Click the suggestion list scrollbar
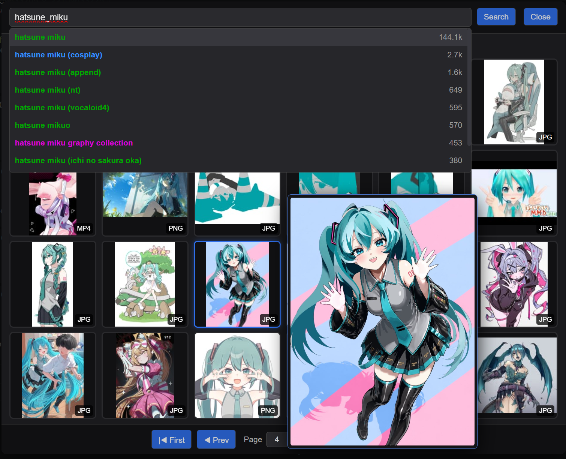 coord(469,88)
